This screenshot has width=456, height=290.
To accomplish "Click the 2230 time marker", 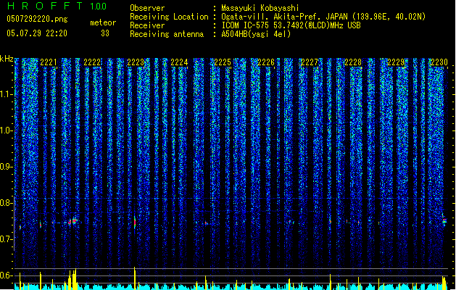I will (x=439, y=62).
